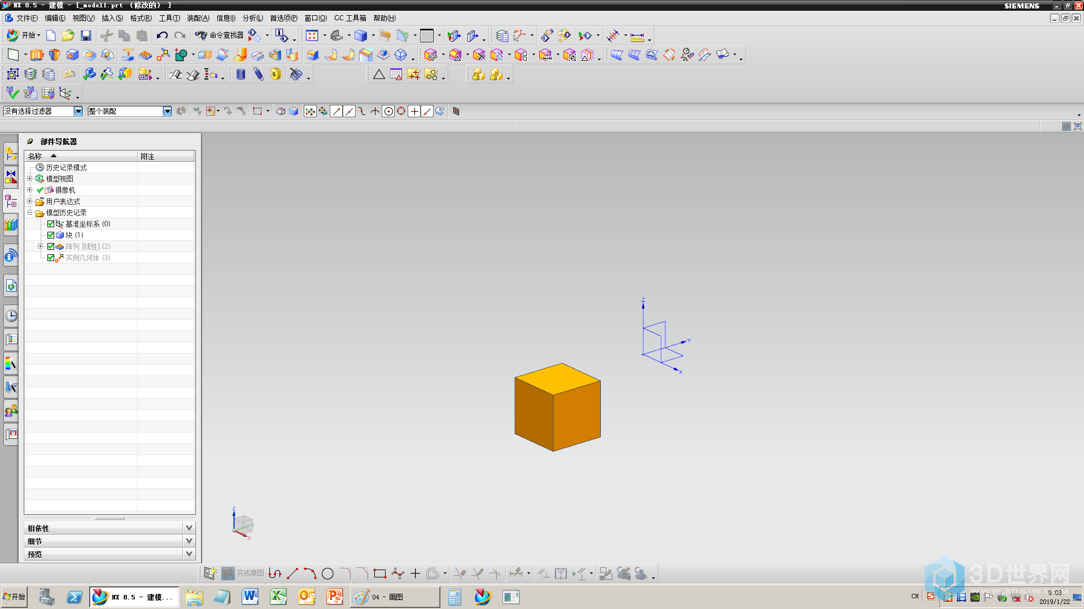Switch to the 04 - 画图 taskbar window

395,597
